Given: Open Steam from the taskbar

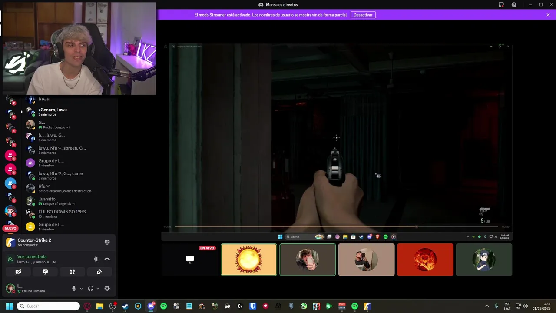Looking at the screenshot, I should 125,306.
